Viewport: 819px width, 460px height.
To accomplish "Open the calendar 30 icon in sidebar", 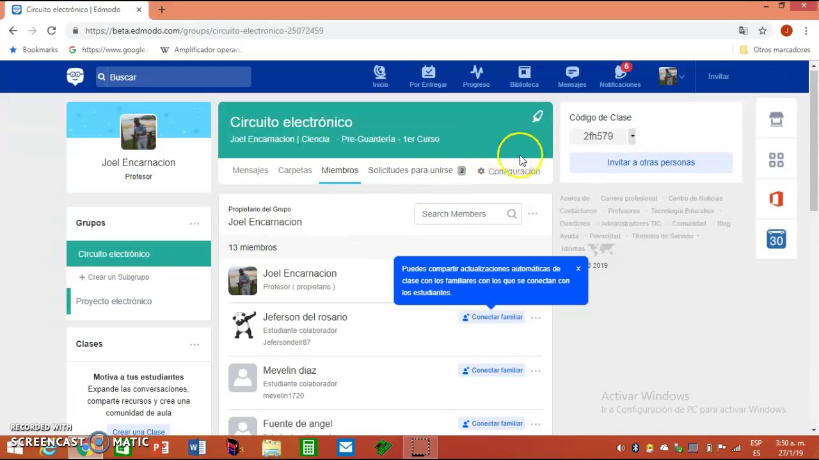I will tap(776, 240).
